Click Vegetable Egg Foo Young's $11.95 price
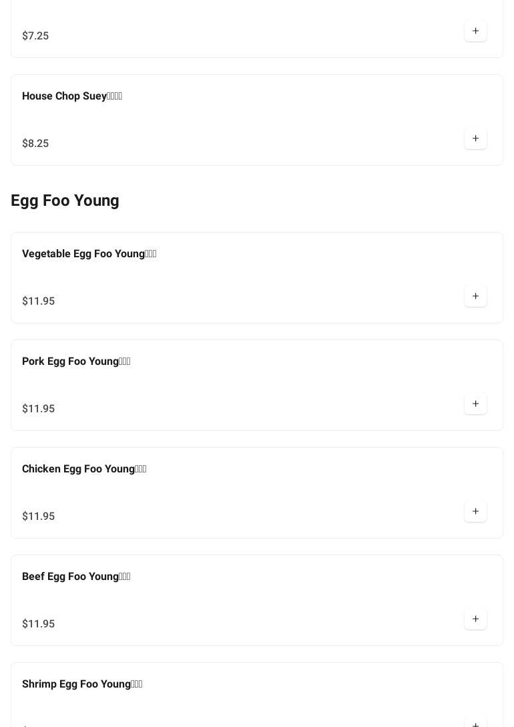514x727 pixels. [39, 301]
